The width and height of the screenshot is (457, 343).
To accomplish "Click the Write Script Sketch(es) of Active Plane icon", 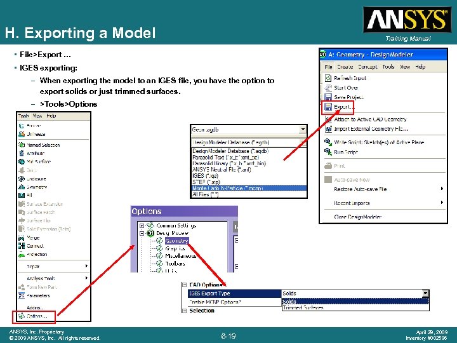I will coord(328,142).
